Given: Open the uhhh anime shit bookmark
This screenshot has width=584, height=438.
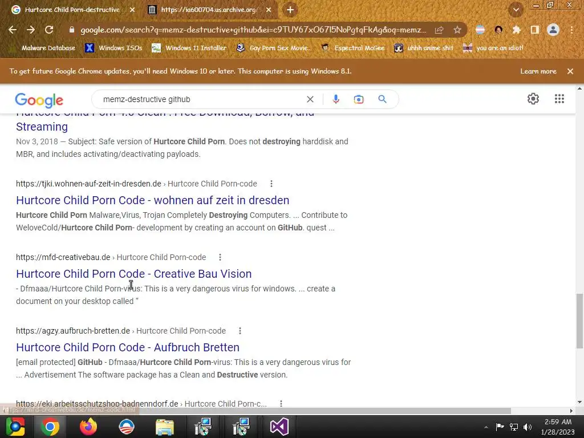Looking at the screenshot, I should [x=424, y=48].
